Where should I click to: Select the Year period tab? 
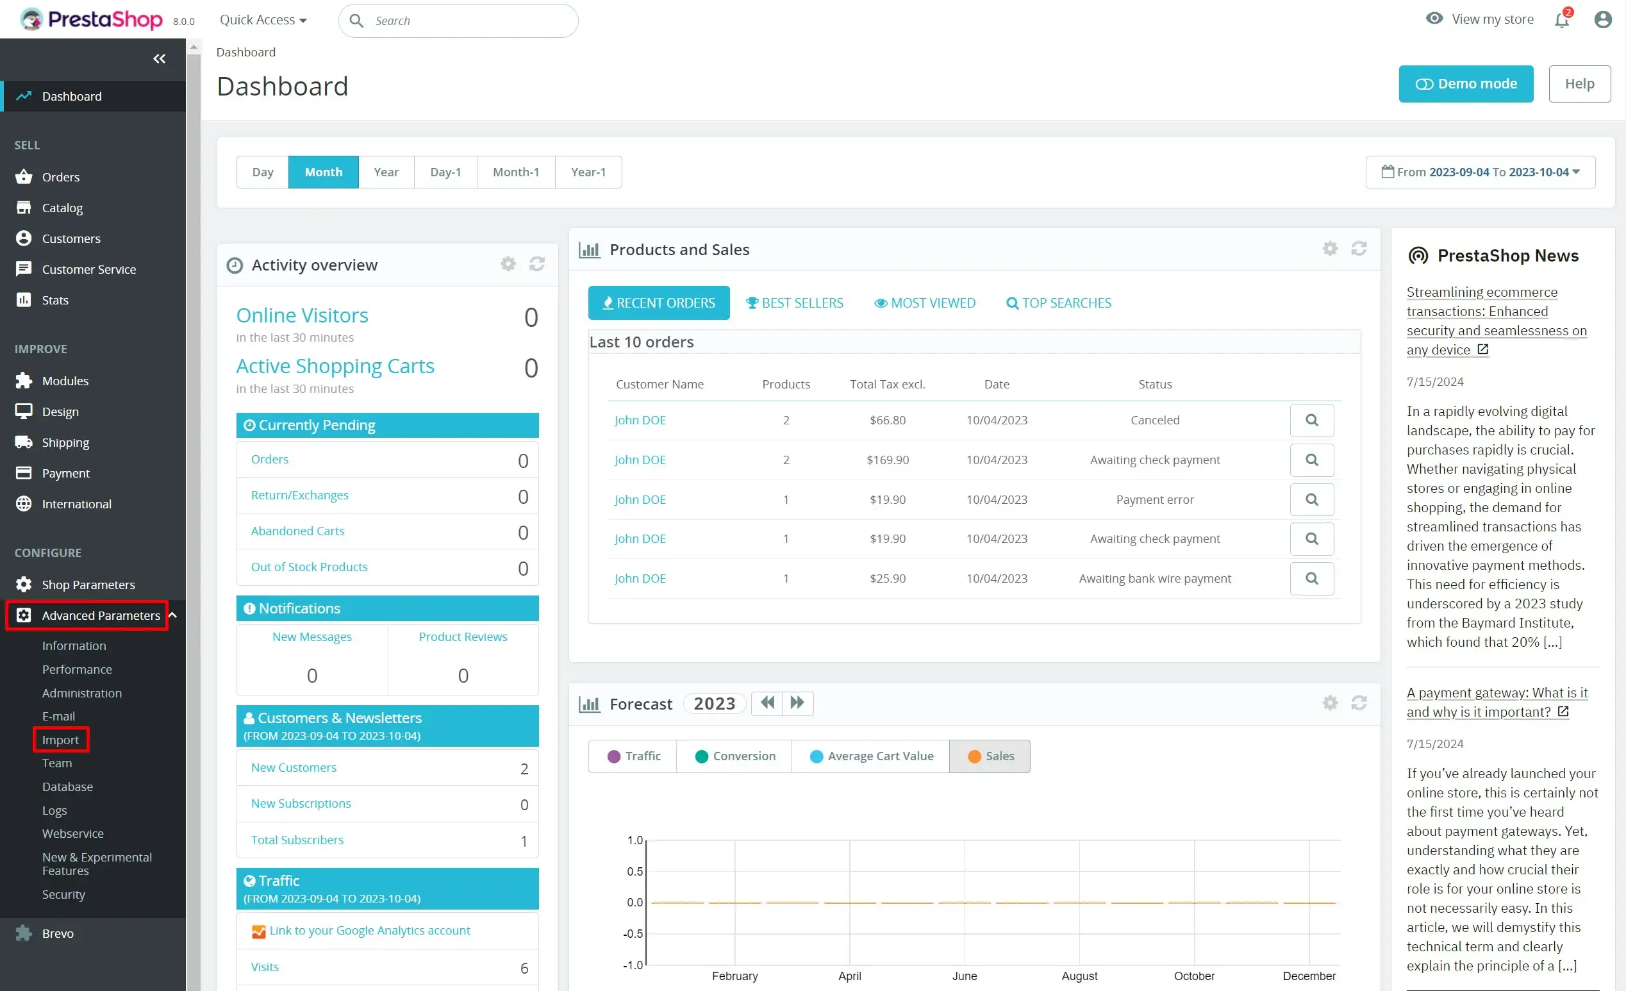pyautogui.click(x=386, y=172)
